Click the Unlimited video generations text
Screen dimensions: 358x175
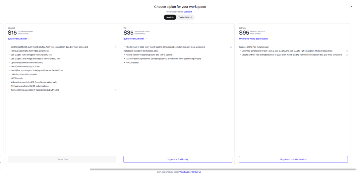click(254, 39)
